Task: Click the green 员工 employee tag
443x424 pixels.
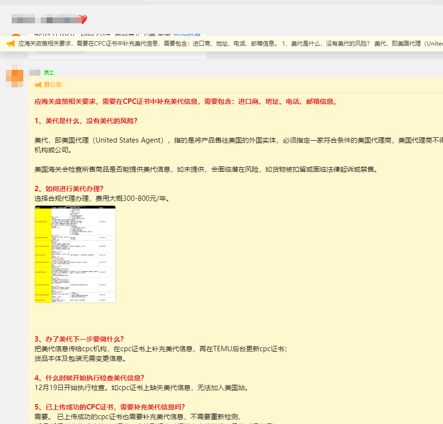Action: pos(49,72)
